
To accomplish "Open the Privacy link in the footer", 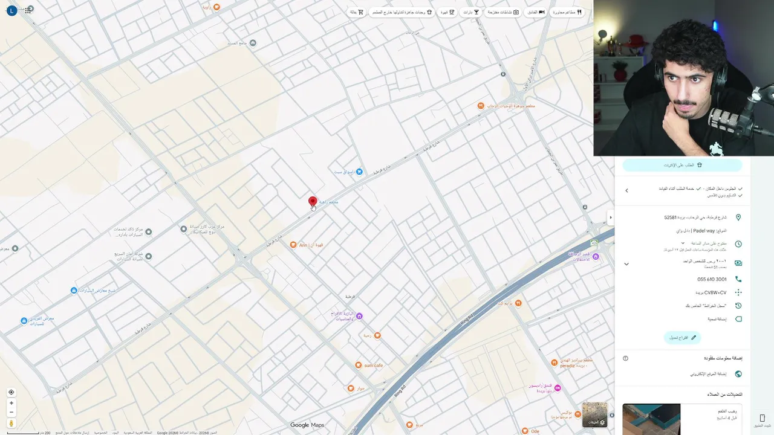I will (100, 433).
